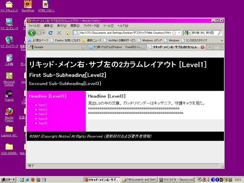Open the ファイル(F) menu
This screenshot has height=183, width=244.
[x=34, y=26]
